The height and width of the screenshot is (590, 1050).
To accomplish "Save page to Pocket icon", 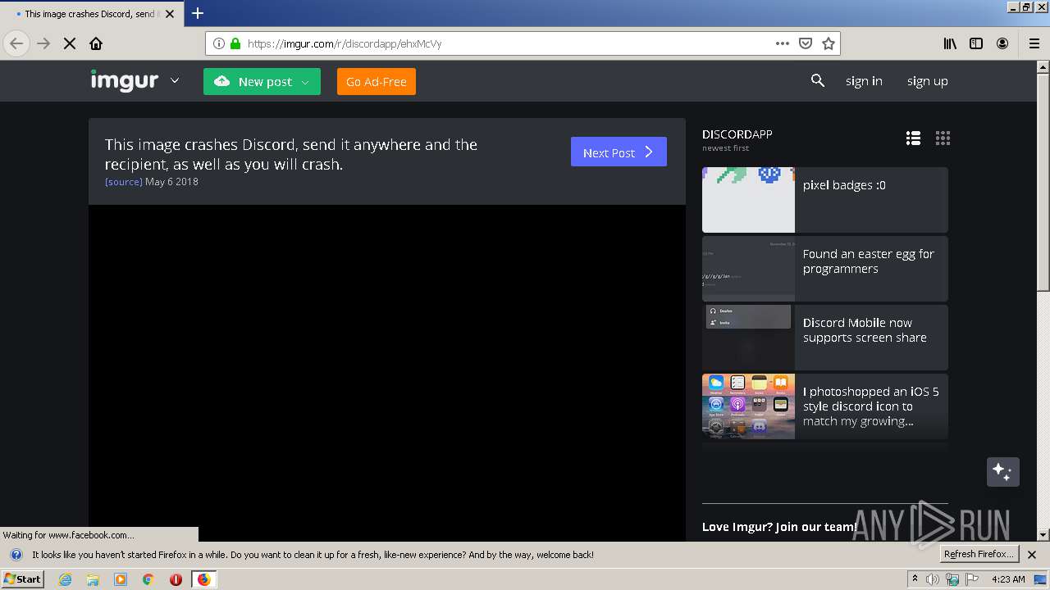I will (x=806, y=43).
